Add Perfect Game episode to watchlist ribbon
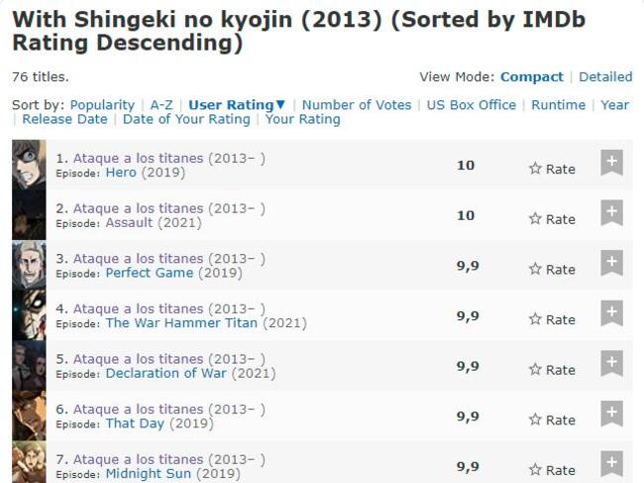 611,263
